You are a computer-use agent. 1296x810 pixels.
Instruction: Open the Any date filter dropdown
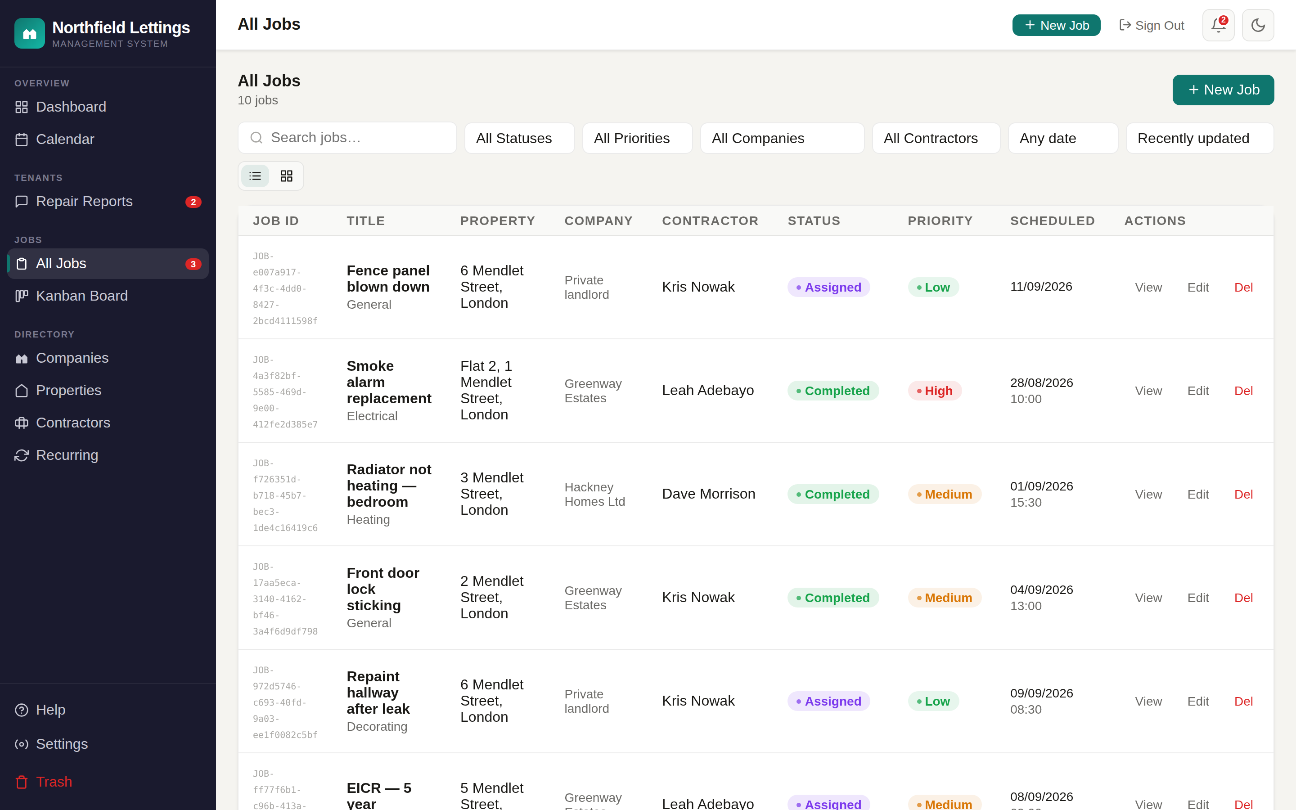[x=1063, y=138]
